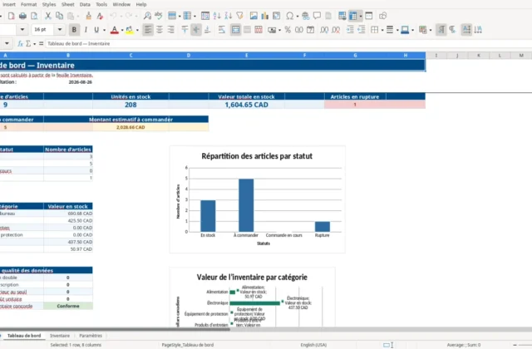Open the Window menu
532x349 pixels.
pos(121,4)
